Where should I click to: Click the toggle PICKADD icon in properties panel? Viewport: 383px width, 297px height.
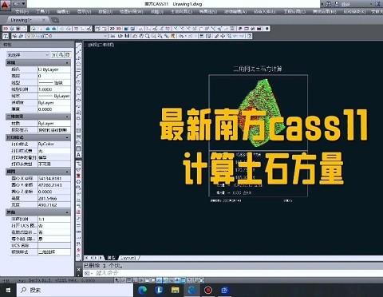click(54, 55)
